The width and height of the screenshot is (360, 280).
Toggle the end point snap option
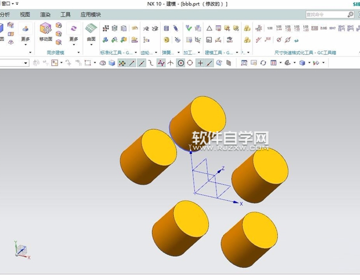click(132, 63)
